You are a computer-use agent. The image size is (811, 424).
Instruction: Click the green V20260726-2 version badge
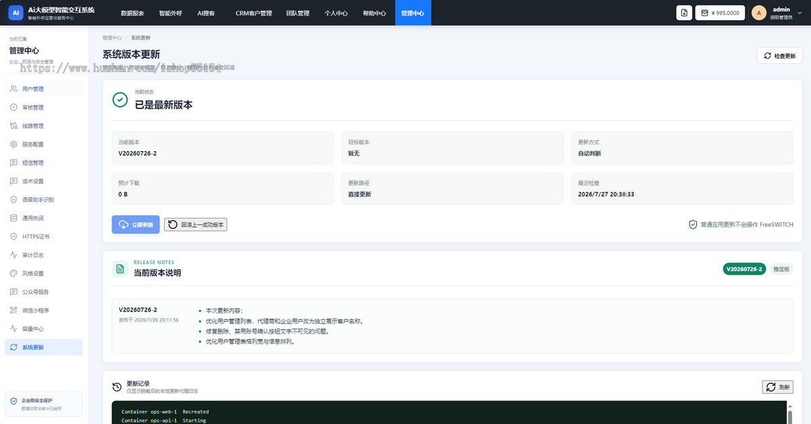745,269
